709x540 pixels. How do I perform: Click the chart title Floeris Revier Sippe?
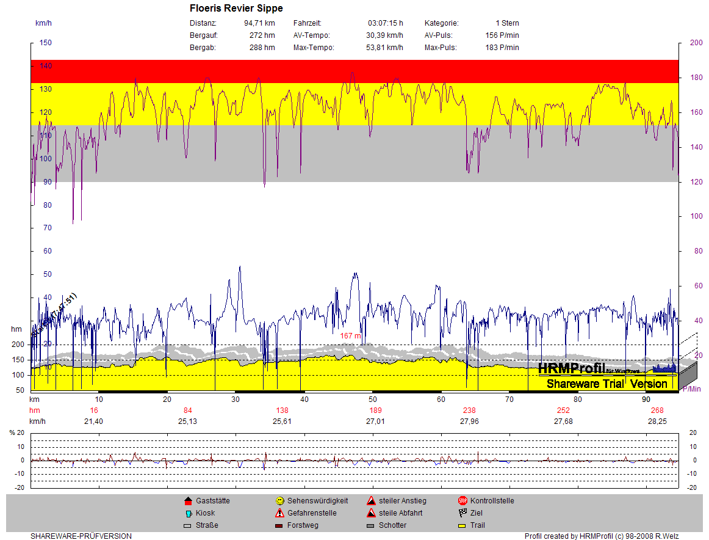[x=236, y=9]
